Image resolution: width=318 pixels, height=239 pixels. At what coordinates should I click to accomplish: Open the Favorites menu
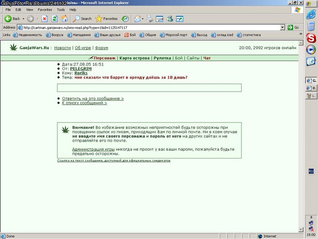pos(45,10)
